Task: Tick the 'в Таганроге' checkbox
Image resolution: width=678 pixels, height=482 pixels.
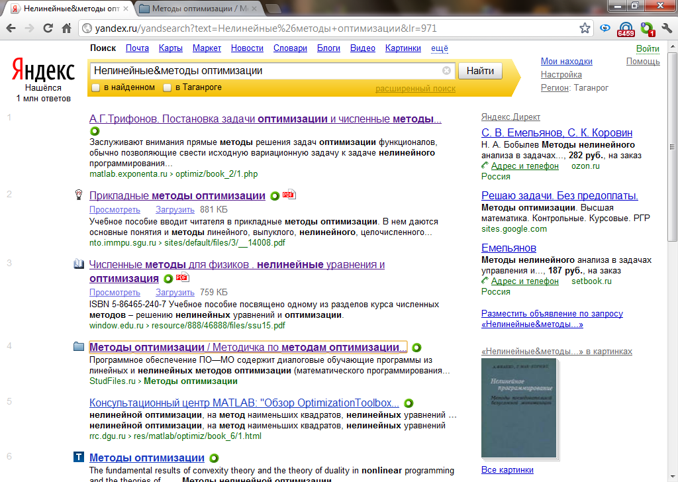Action: [168, 88]
